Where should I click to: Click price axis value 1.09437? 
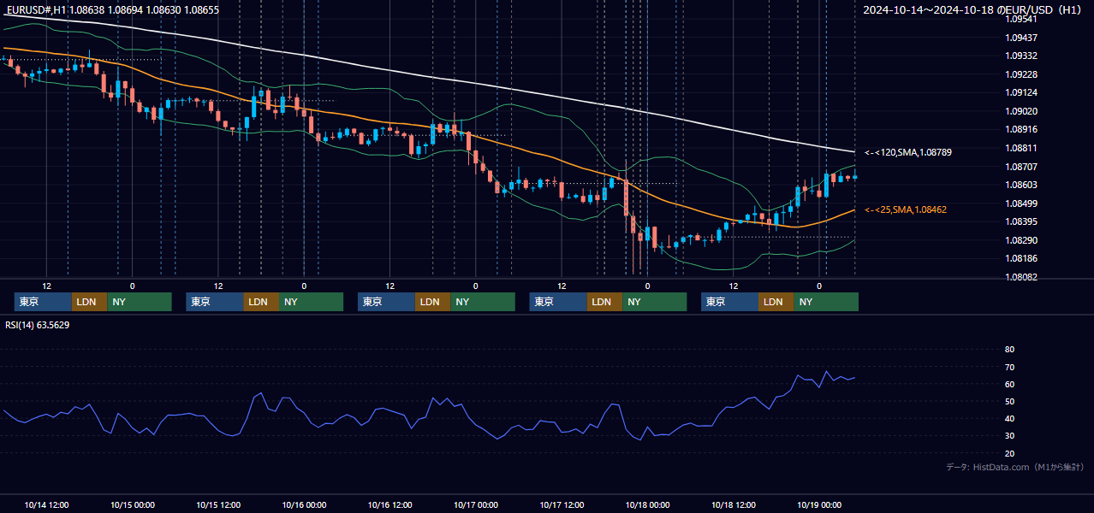(x=1021, y=38)
